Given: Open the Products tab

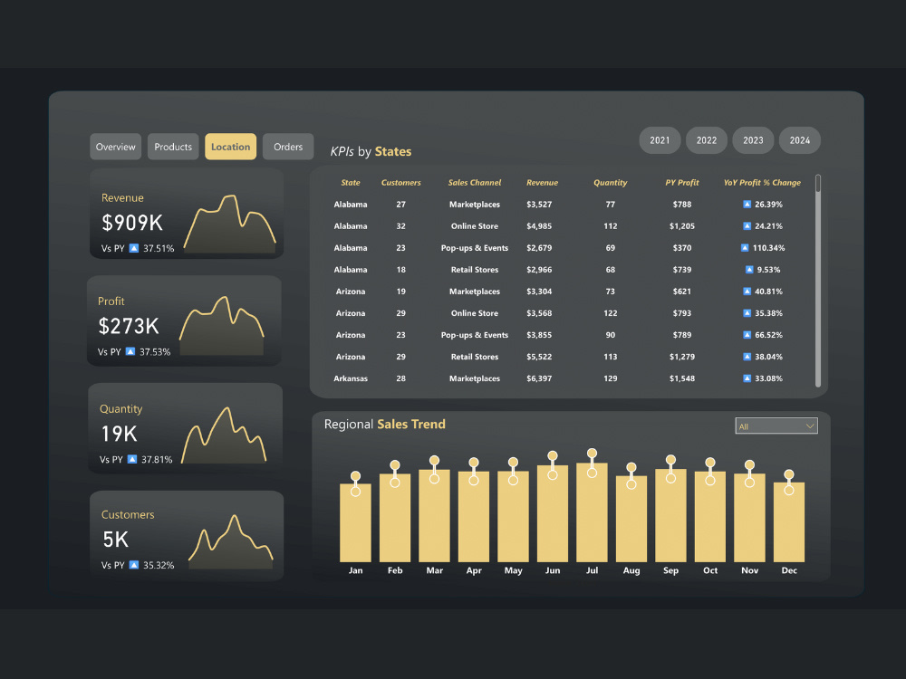Looking at the screenshot, I should (x=173, y=147).
